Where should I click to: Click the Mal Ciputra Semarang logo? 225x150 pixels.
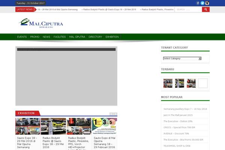pos(41,23)
